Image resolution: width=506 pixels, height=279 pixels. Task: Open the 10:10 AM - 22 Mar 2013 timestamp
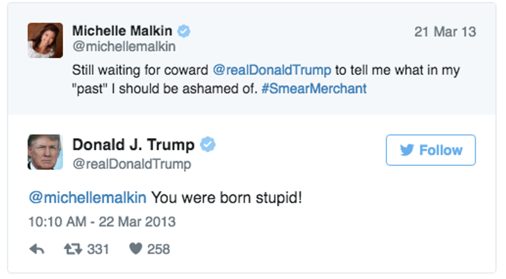coord(102,222)
